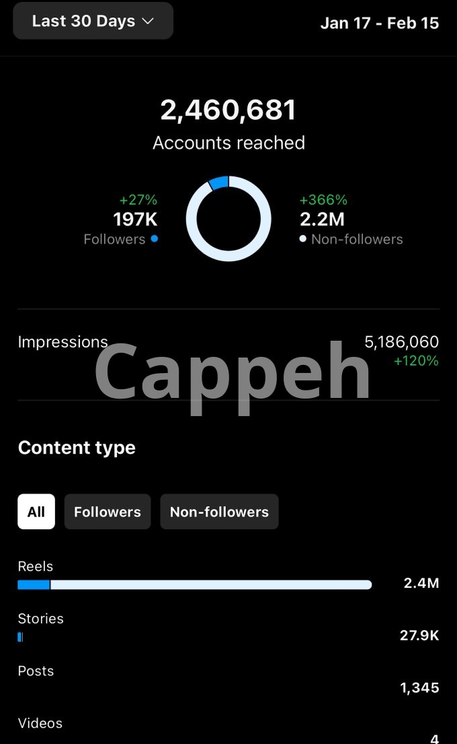Click the reach donut chart

[229, 219]
